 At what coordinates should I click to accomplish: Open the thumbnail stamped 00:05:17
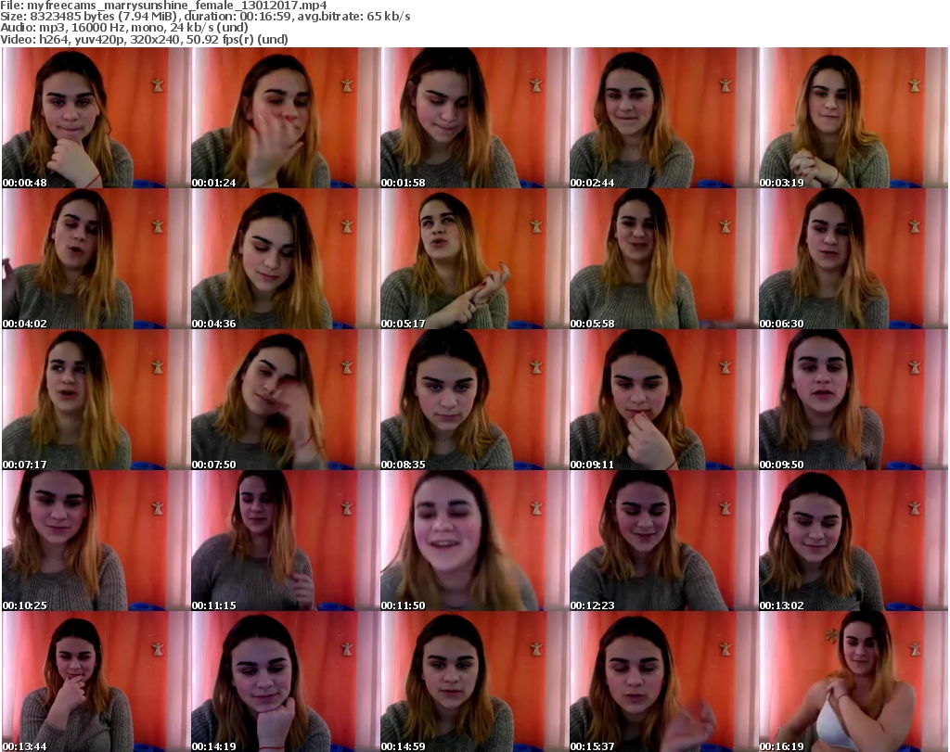pyautogui.click(x=475, y=259)
